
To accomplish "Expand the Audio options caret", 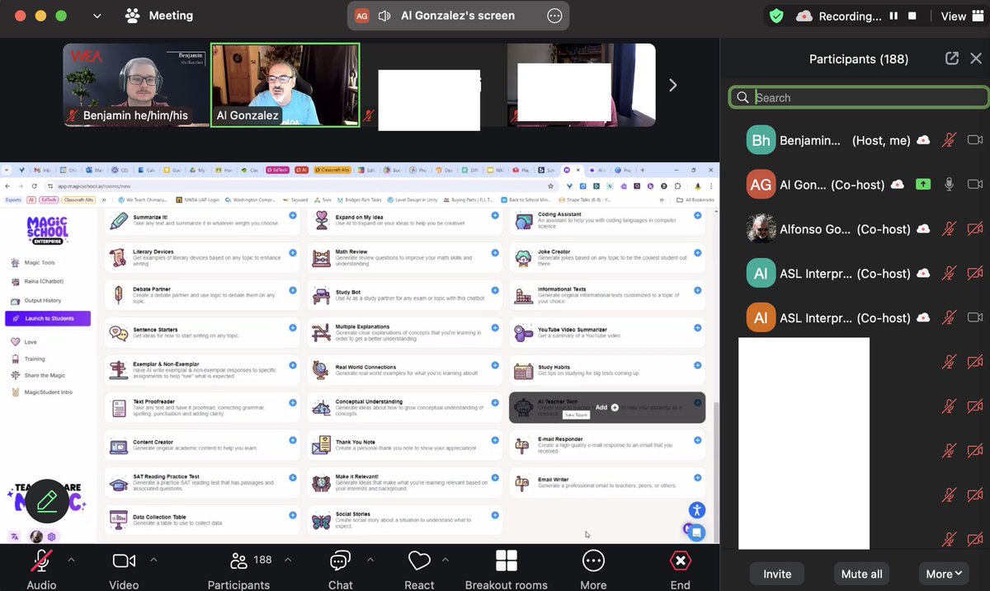I will [x=71, y=560].
